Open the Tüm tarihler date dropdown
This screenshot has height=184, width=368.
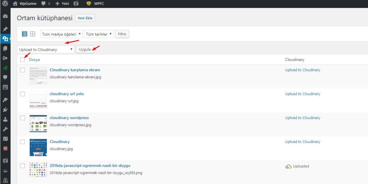pyautogui.click(x=99, y=34)
